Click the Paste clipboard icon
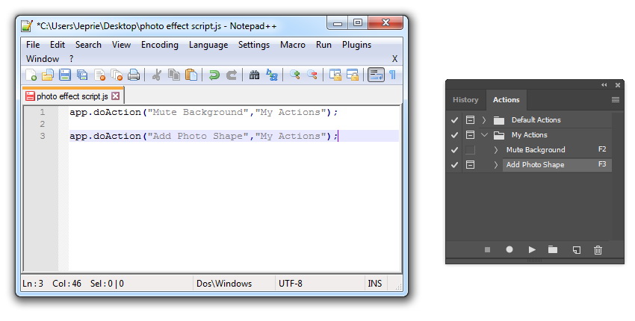Viewport: 635px width, 321px height. pyautogui.click(x=191, y=75)
